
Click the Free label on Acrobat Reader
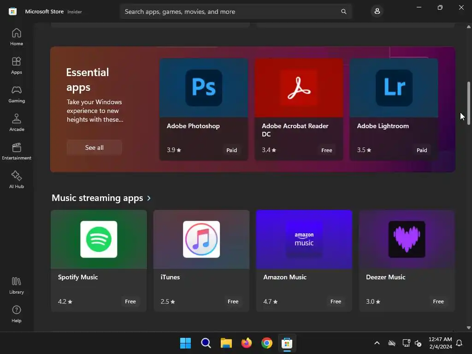pos(327,150)
